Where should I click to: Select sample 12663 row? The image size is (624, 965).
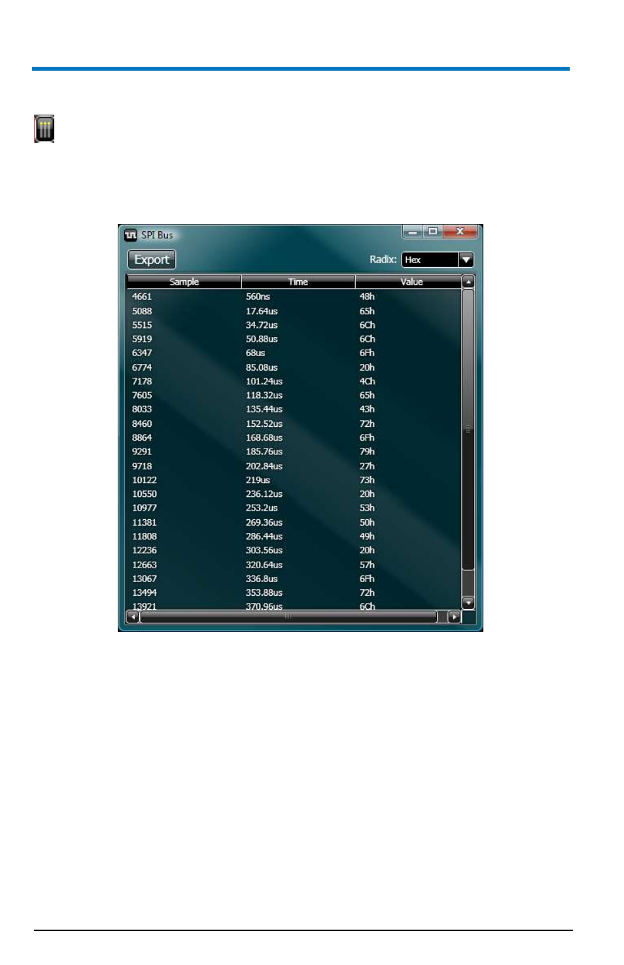pyautogui.click(x=294, y=565)
